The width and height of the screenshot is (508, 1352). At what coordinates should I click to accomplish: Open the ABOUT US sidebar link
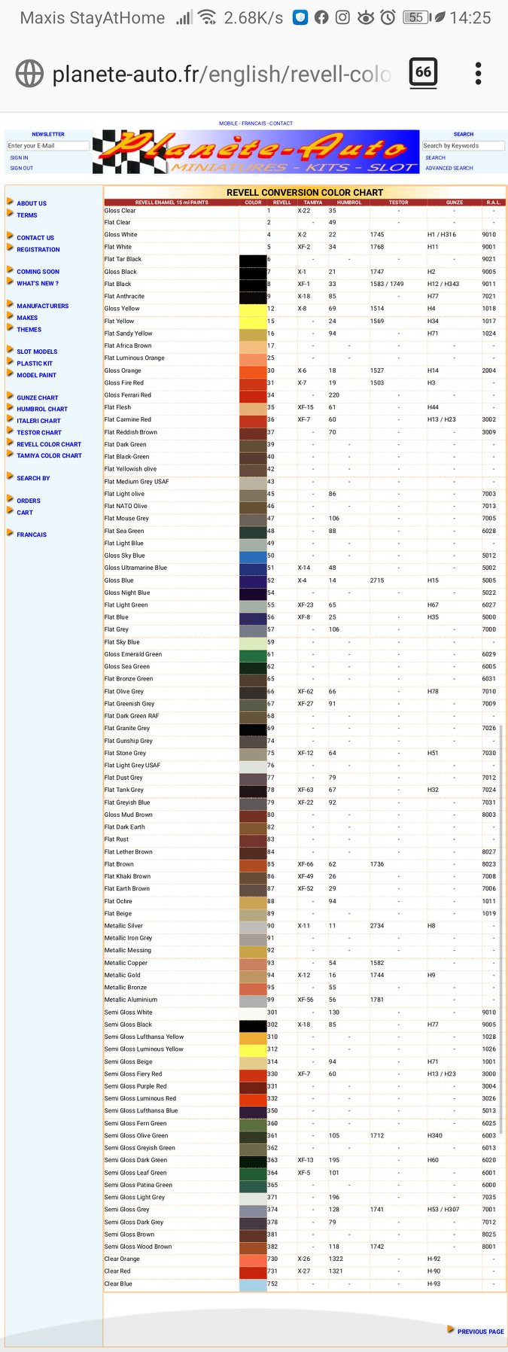[x=32, y=203]
